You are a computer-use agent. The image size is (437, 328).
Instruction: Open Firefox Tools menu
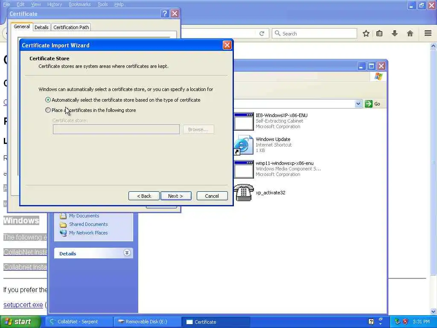pos(102,4)
